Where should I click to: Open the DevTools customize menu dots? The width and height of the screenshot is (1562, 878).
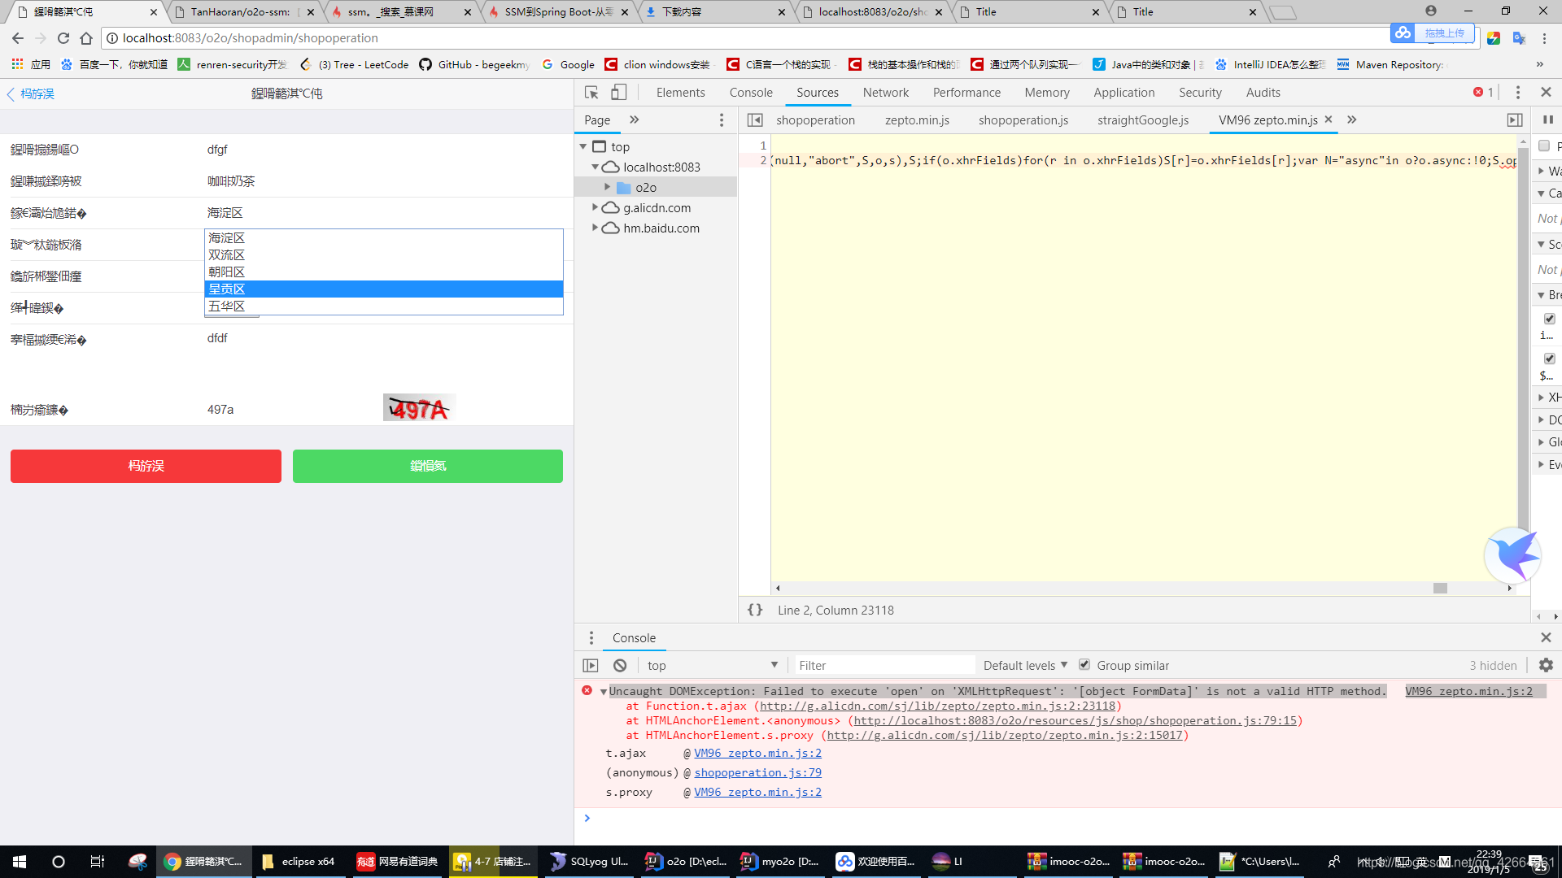[1517, 93]
